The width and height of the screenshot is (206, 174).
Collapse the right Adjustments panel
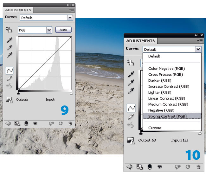pyautogui.click(x=196, y=35)
